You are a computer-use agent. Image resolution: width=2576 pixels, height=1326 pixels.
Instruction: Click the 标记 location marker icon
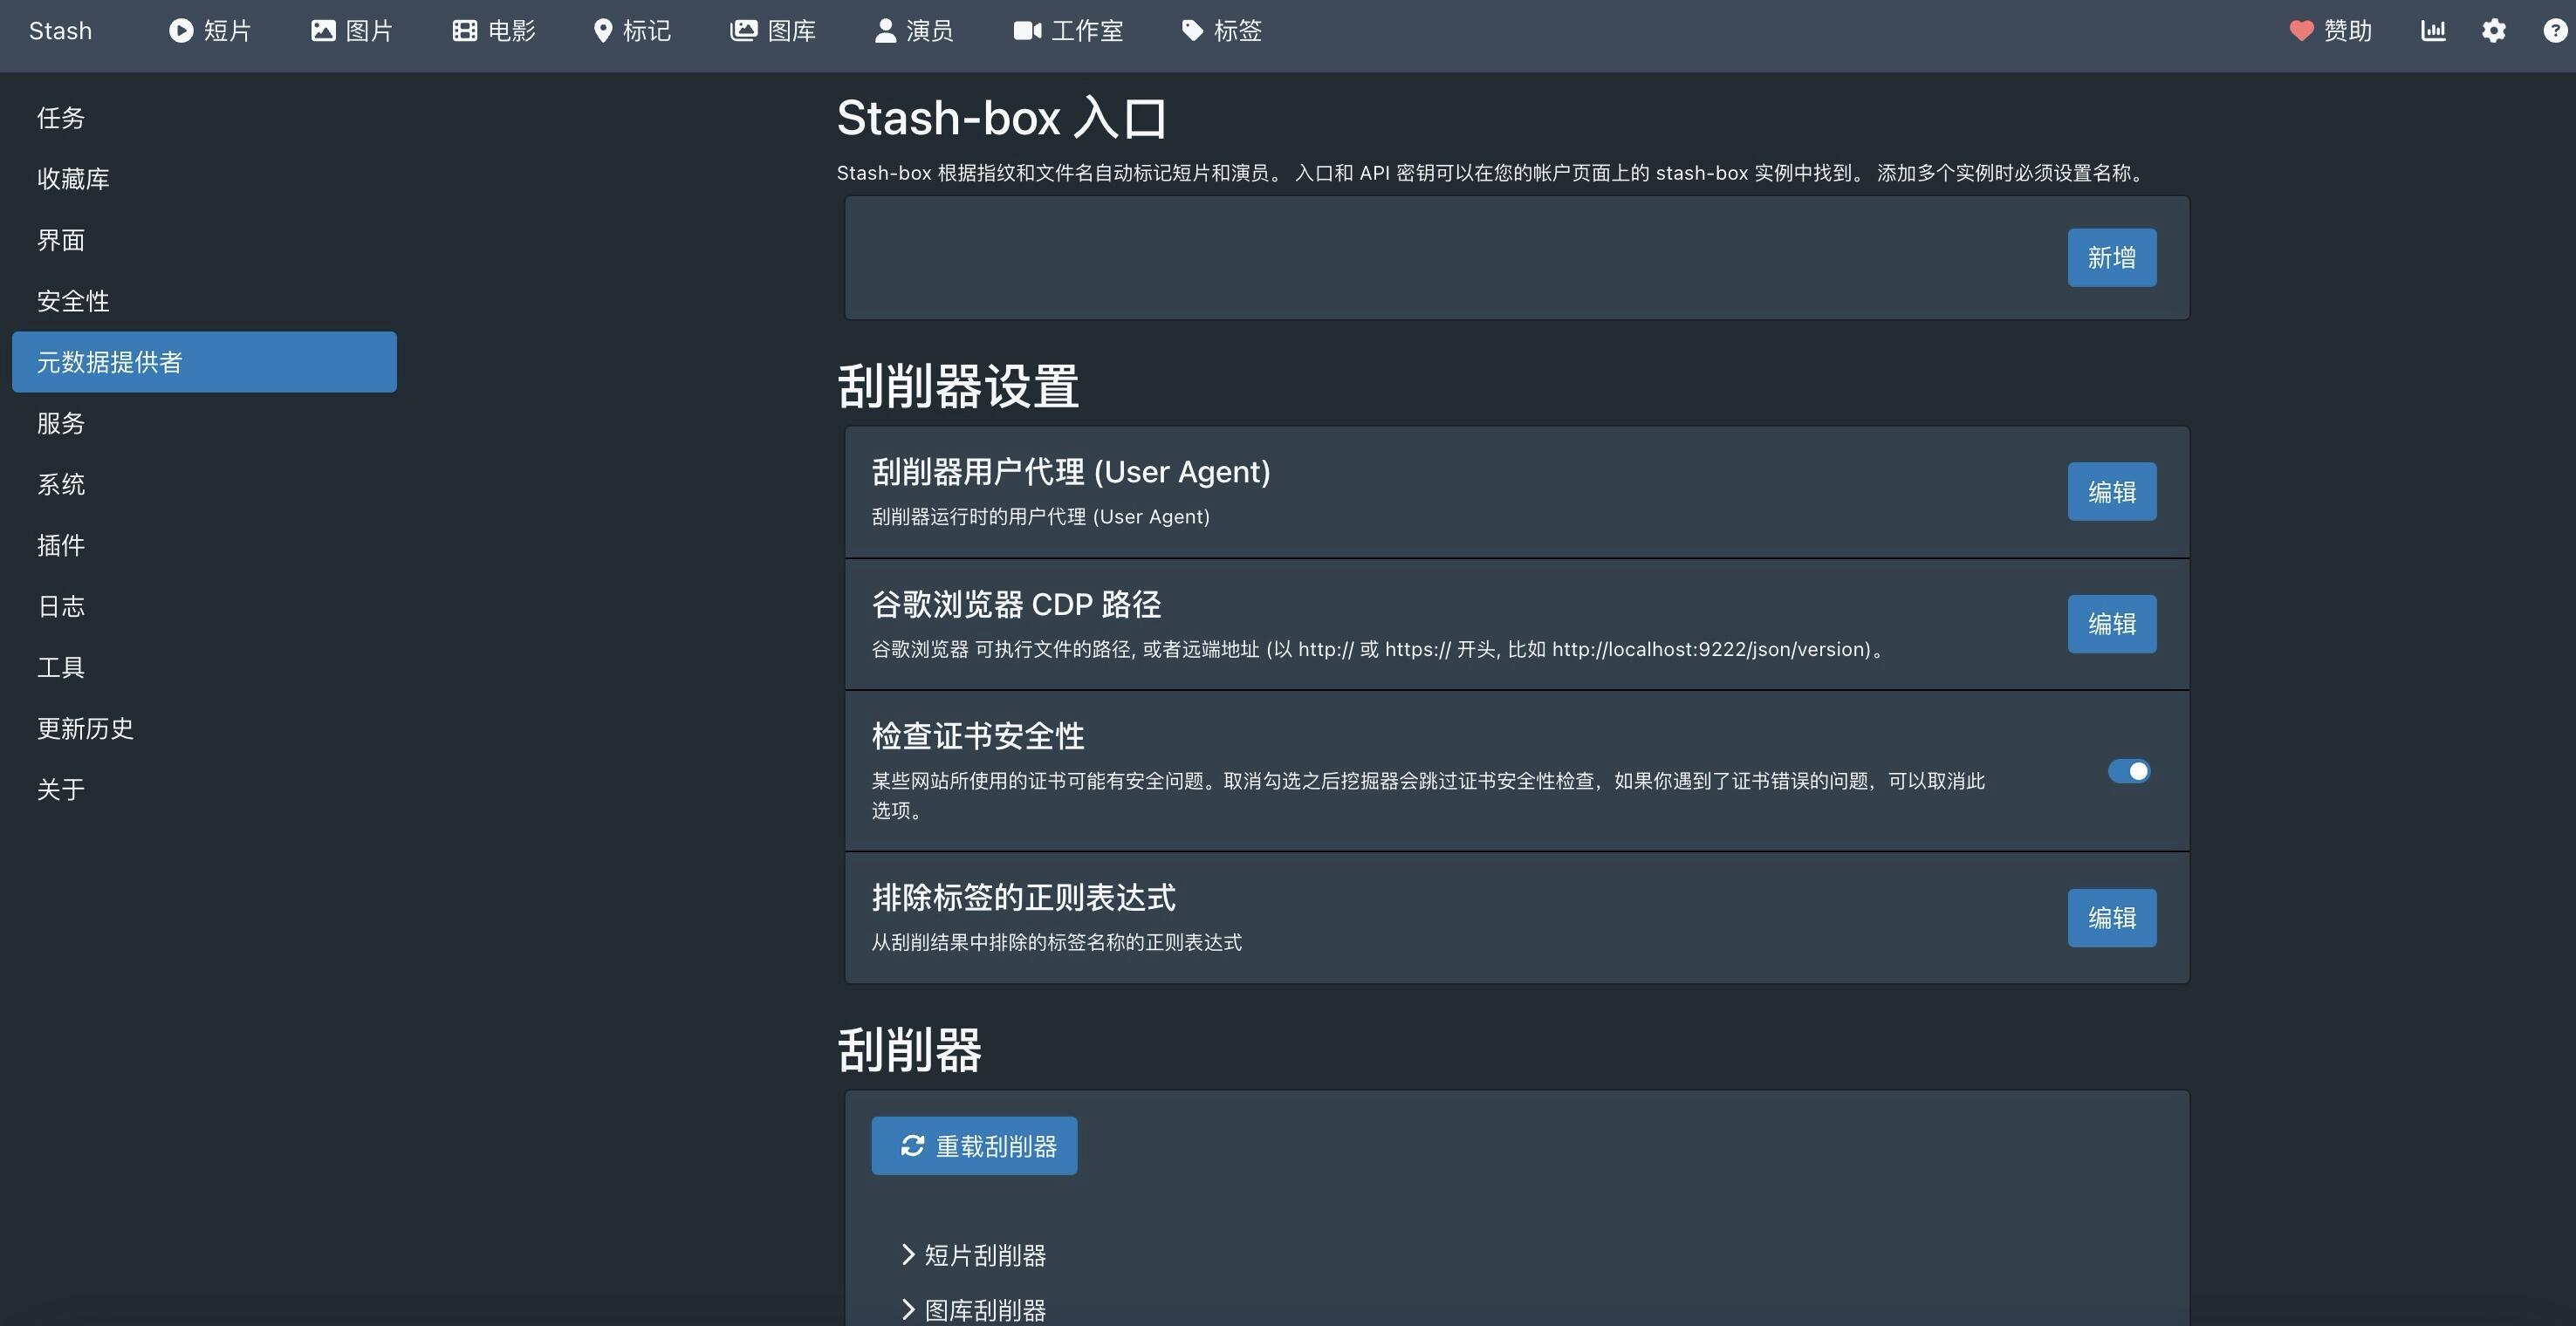(602, 31)
